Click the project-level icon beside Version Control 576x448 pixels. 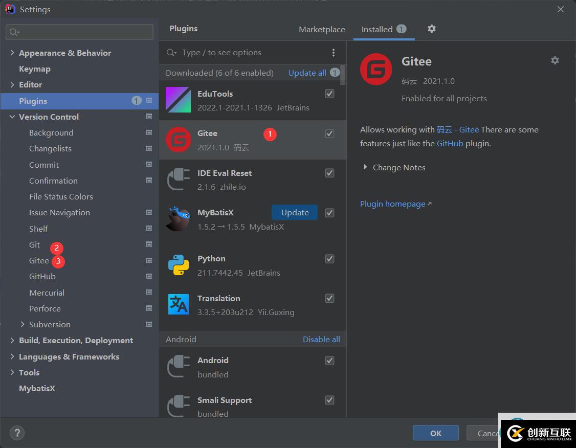(149, 117)
